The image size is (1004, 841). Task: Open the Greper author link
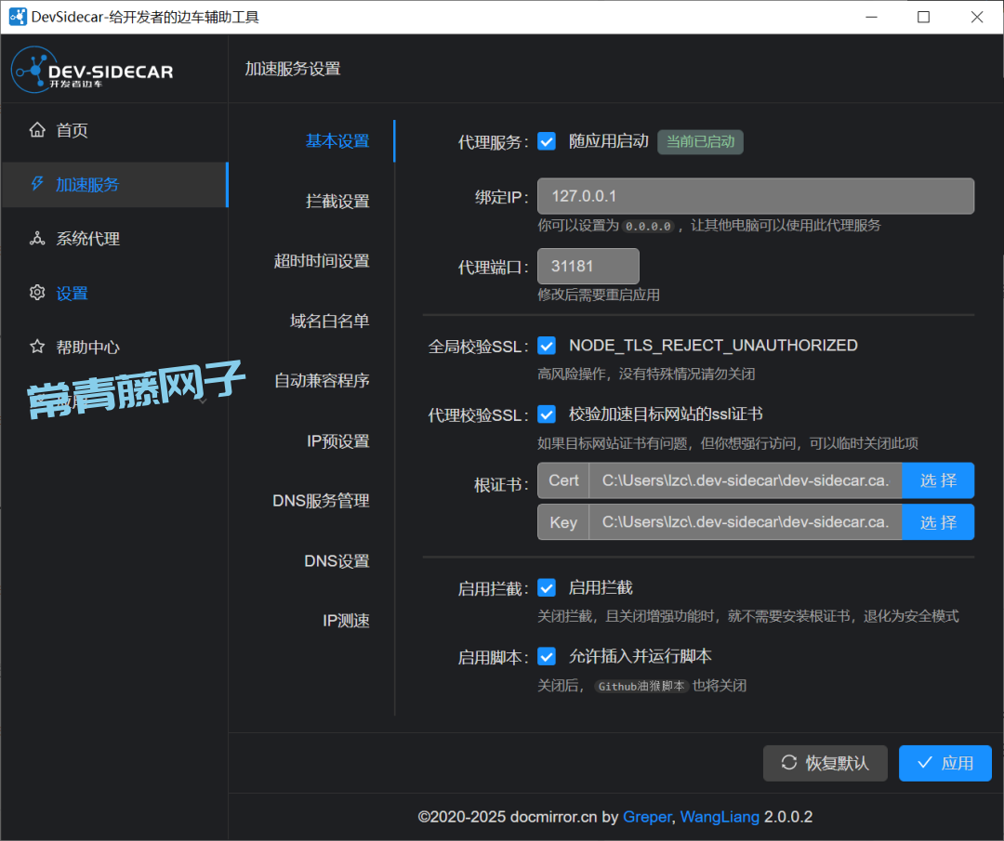click(x=647, y=817)
